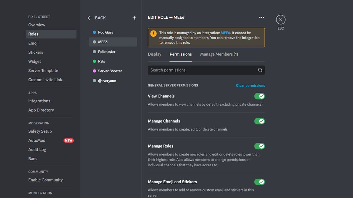The image size is (353, 198).
Task: Turn off the Manage Roles permission
Action: 259,146
